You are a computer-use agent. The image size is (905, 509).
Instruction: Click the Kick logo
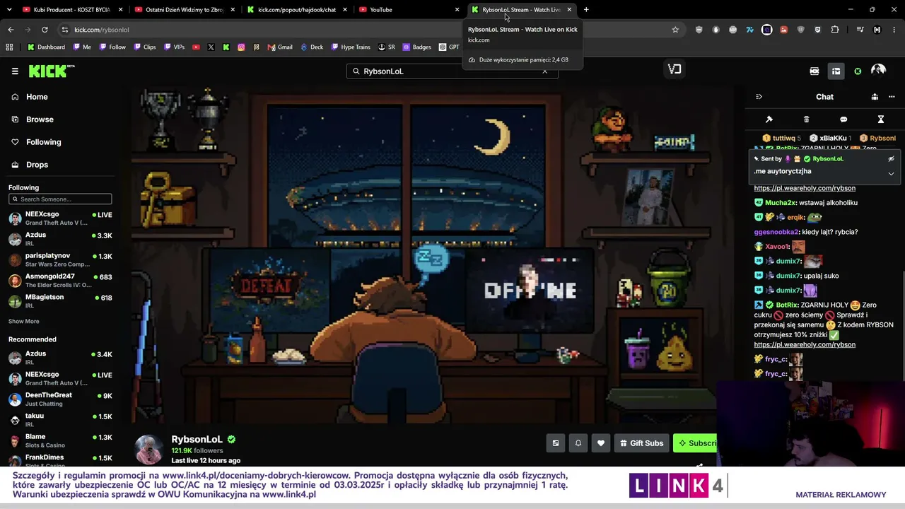tap(51, 71)
